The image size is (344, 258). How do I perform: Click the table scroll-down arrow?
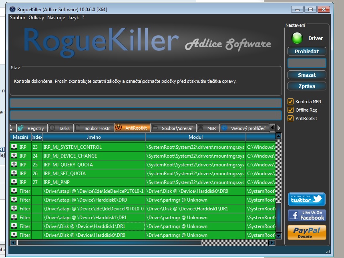pos(278,236)
